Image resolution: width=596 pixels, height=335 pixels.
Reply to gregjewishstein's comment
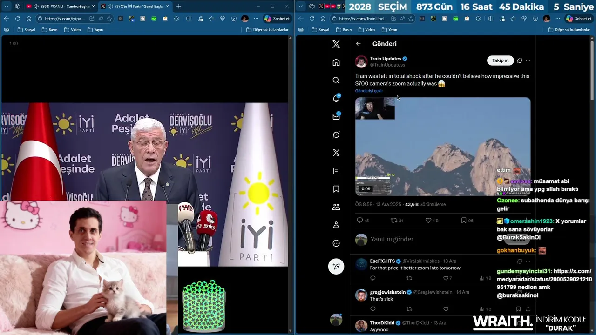372,309
